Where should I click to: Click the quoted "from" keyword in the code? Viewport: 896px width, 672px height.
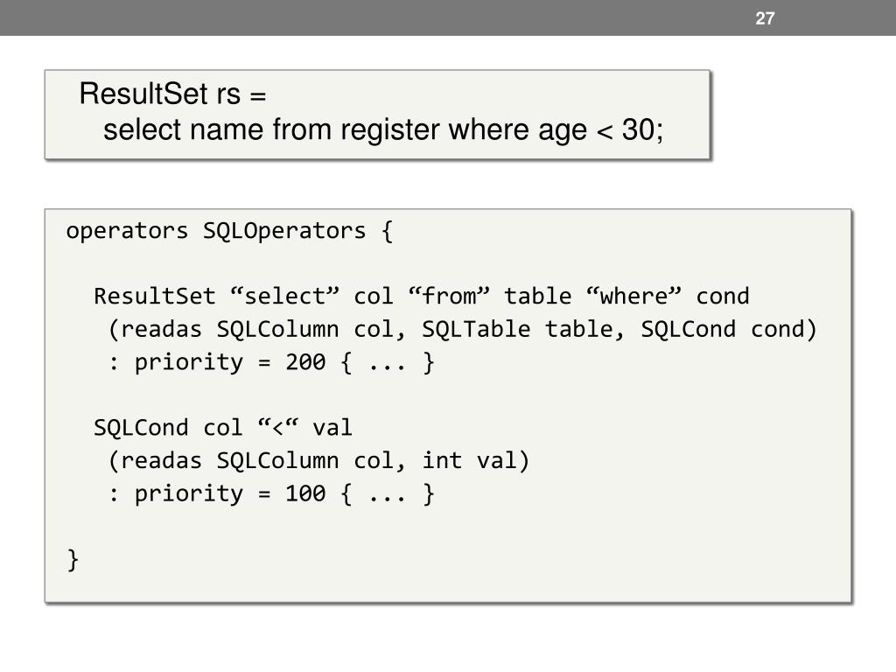coord(449,296)
